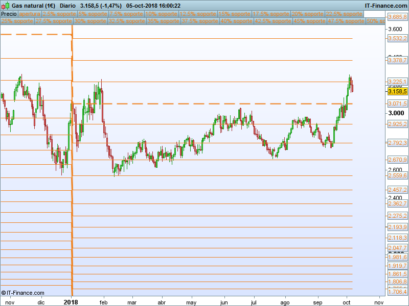Click the 2018 year marker on time axis
The image size is (409, 306).
(71, 302)
